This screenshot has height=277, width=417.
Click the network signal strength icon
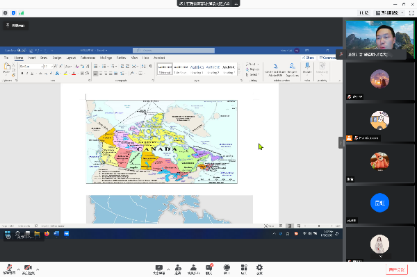[22, 12]
